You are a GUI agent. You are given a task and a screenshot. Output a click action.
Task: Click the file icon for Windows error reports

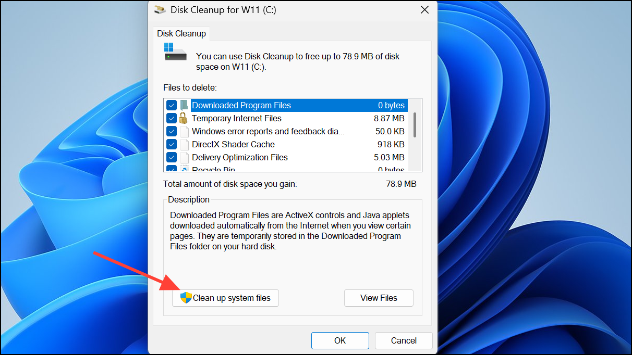tap(184, 131)
